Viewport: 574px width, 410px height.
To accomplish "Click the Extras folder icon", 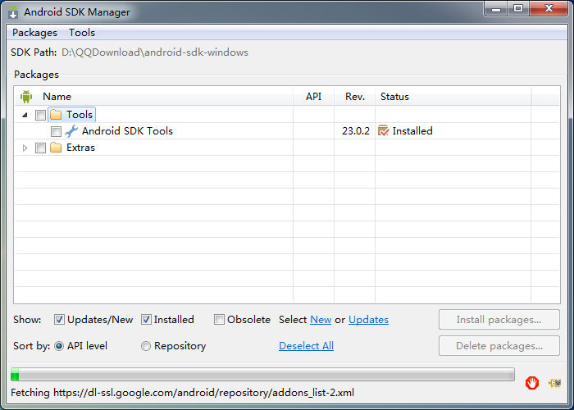I will (x=56, y=148).
